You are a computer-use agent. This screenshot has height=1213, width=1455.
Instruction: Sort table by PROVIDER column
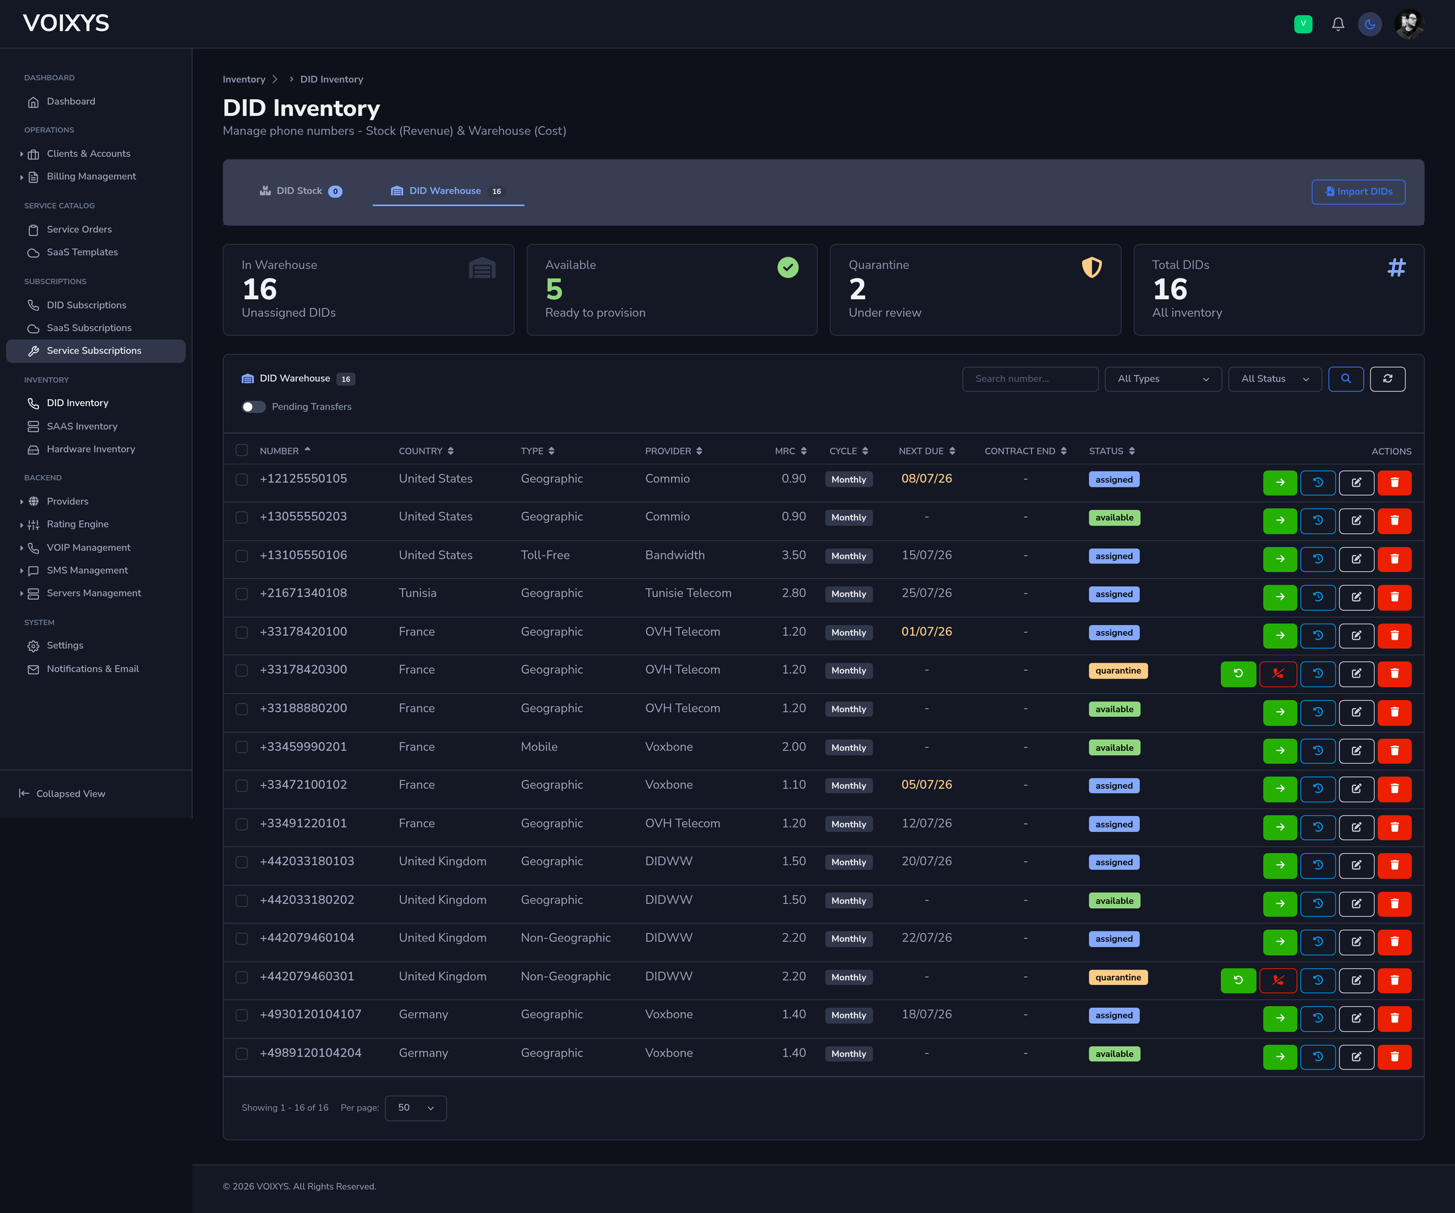coord(673,451)
